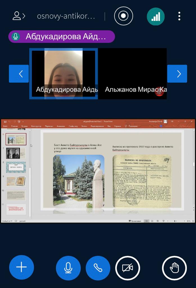Show next webcams with right arrow
This screenshot has height=288, width=196.
pyautogui.click(x=177, y=74)
